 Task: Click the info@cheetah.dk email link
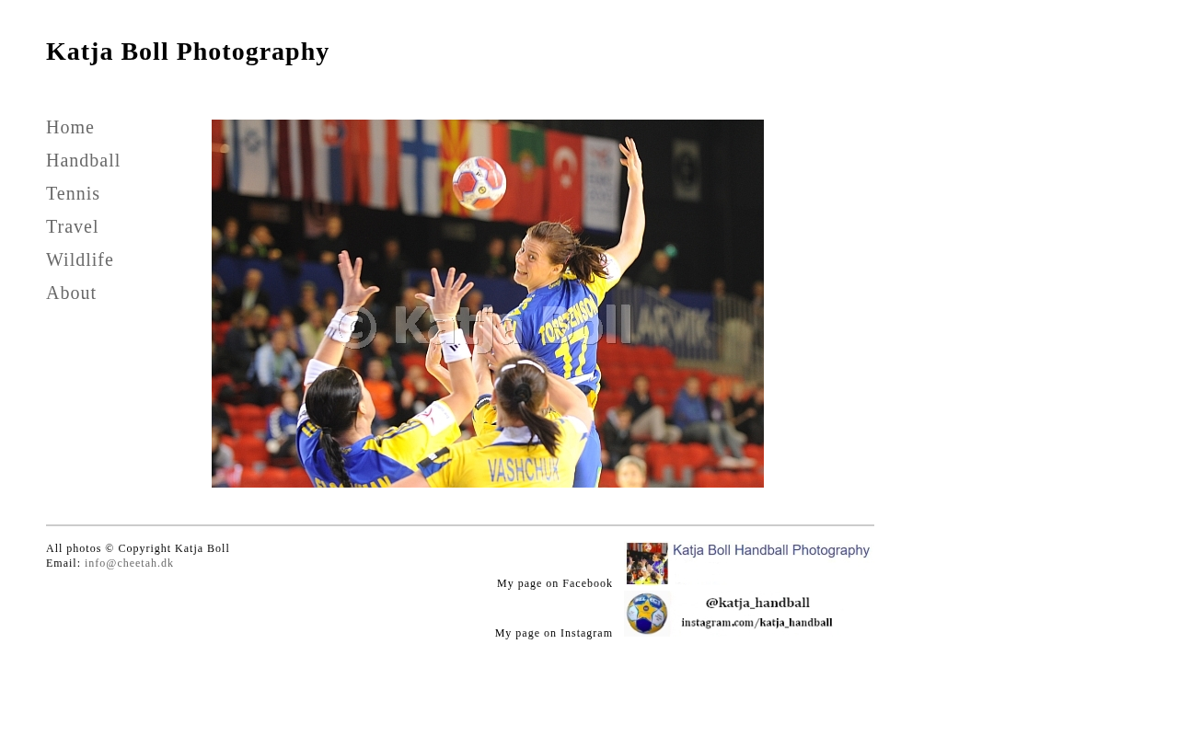click(129, 563)
